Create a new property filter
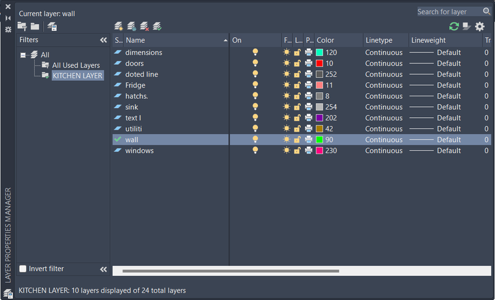Viewport: 495px width, 300px height. 22,27
